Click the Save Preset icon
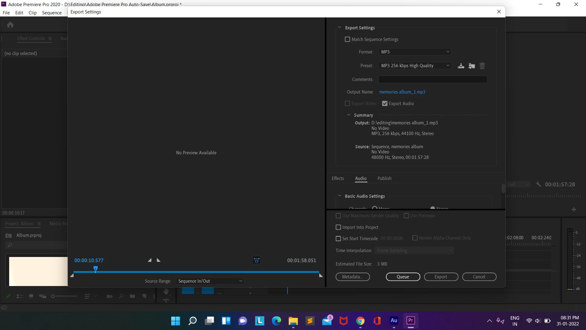This screenshot has height=330, width=586. [x=461, y=66]
